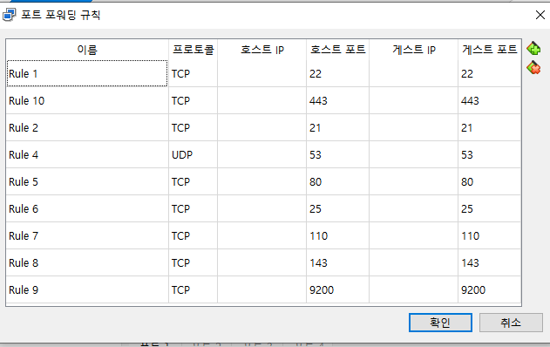
Task: Sort by the 이름 column header
Action: point(87,50)
